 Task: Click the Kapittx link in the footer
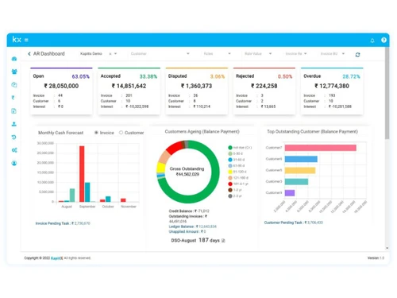[x=57, y=258]
